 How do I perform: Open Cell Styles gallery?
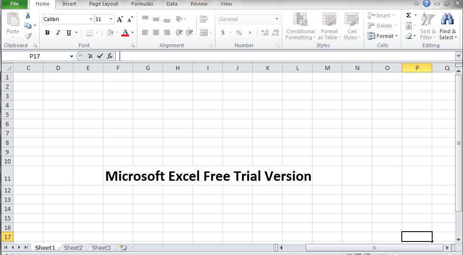pos(352,26)
